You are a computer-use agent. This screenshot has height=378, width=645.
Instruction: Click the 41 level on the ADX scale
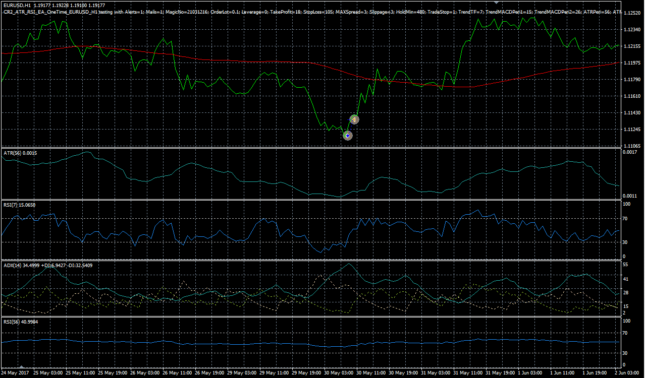pos(626,279)
